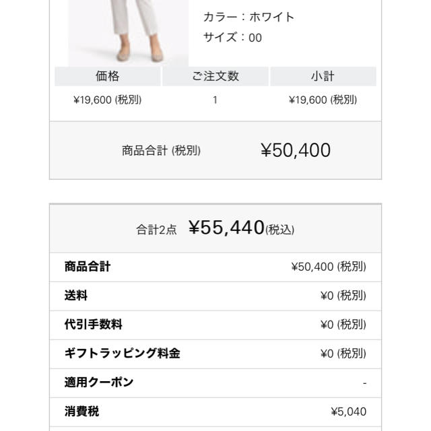The image size is (431, 431).
Task: Select the サイズ:00 label
Action: [x=232, y=38]
